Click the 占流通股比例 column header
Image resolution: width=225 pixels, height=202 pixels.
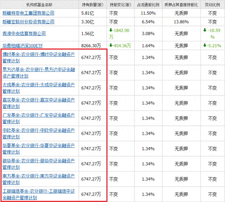click(148, 5)
